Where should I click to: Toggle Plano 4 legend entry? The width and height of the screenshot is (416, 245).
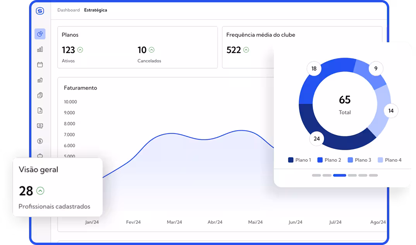pyautogui.click(x=389, y=160)
